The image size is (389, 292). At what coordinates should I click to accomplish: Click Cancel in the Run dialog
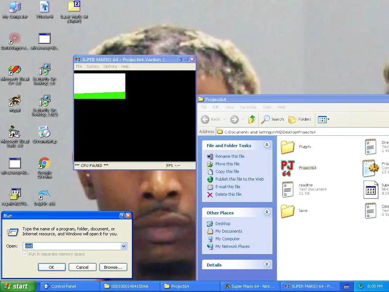[x=82, y=267]
